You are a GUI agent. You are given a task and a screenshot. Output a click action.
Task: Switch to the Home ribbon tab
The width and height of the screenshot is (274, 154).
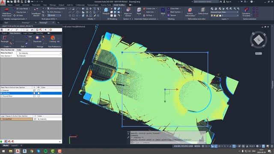pos(10,5)
